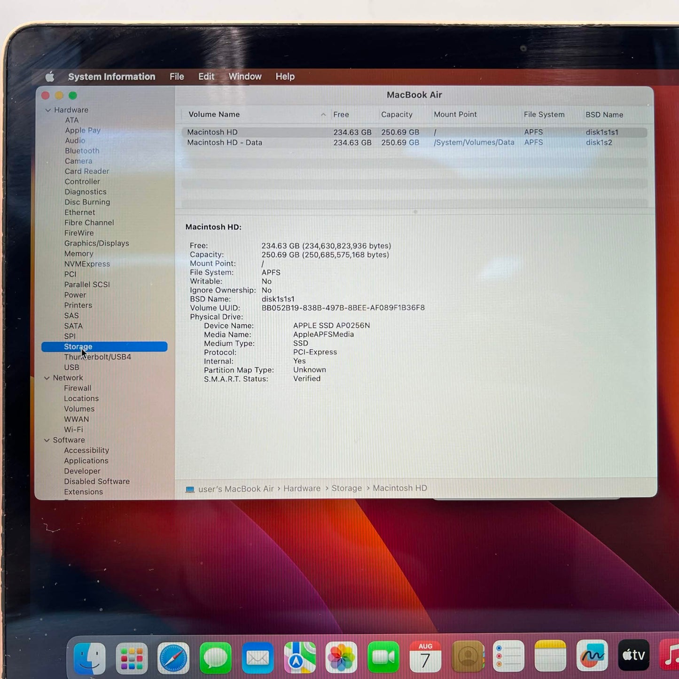The height and width of the screenshot is (679, 679).
Task: Select Disabled Software in the sidebar
Action: click(97, 482)
